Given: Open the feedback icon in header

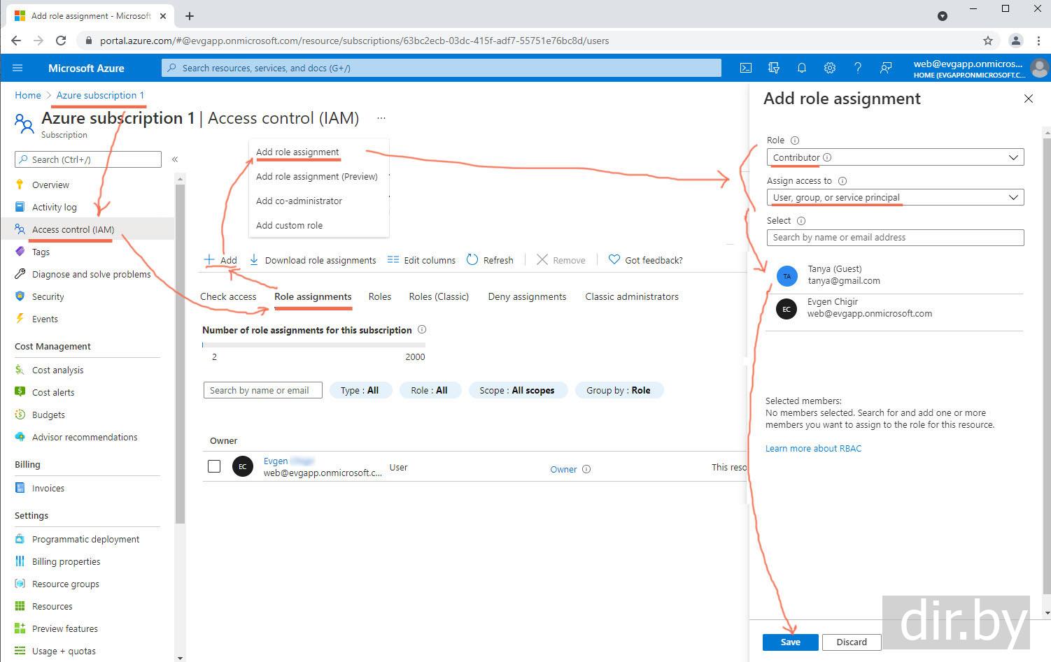Looking at the screenshot, I should (x=886, y=68).
